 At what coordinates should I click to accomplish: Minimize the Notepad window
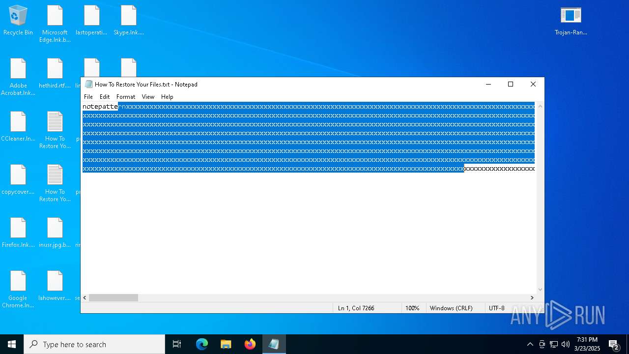pos(488,84)
